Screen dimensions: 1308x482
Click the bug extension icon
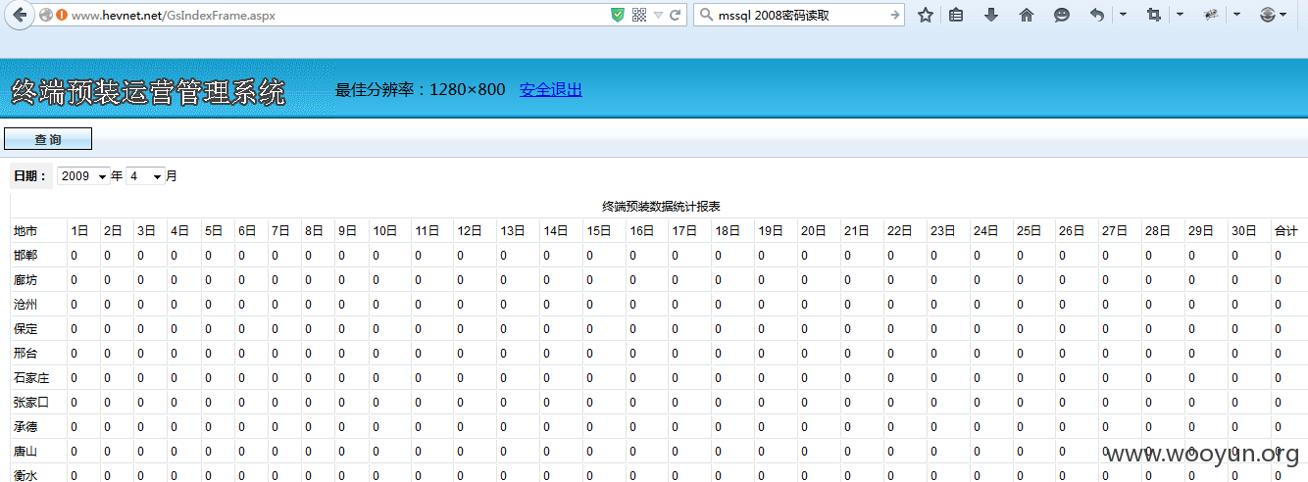[1211, 15]
